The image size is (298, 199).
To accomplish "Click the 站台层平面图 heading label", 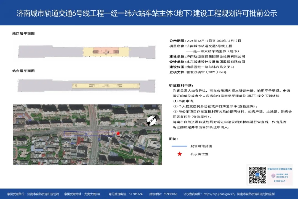I will [23, 71].
